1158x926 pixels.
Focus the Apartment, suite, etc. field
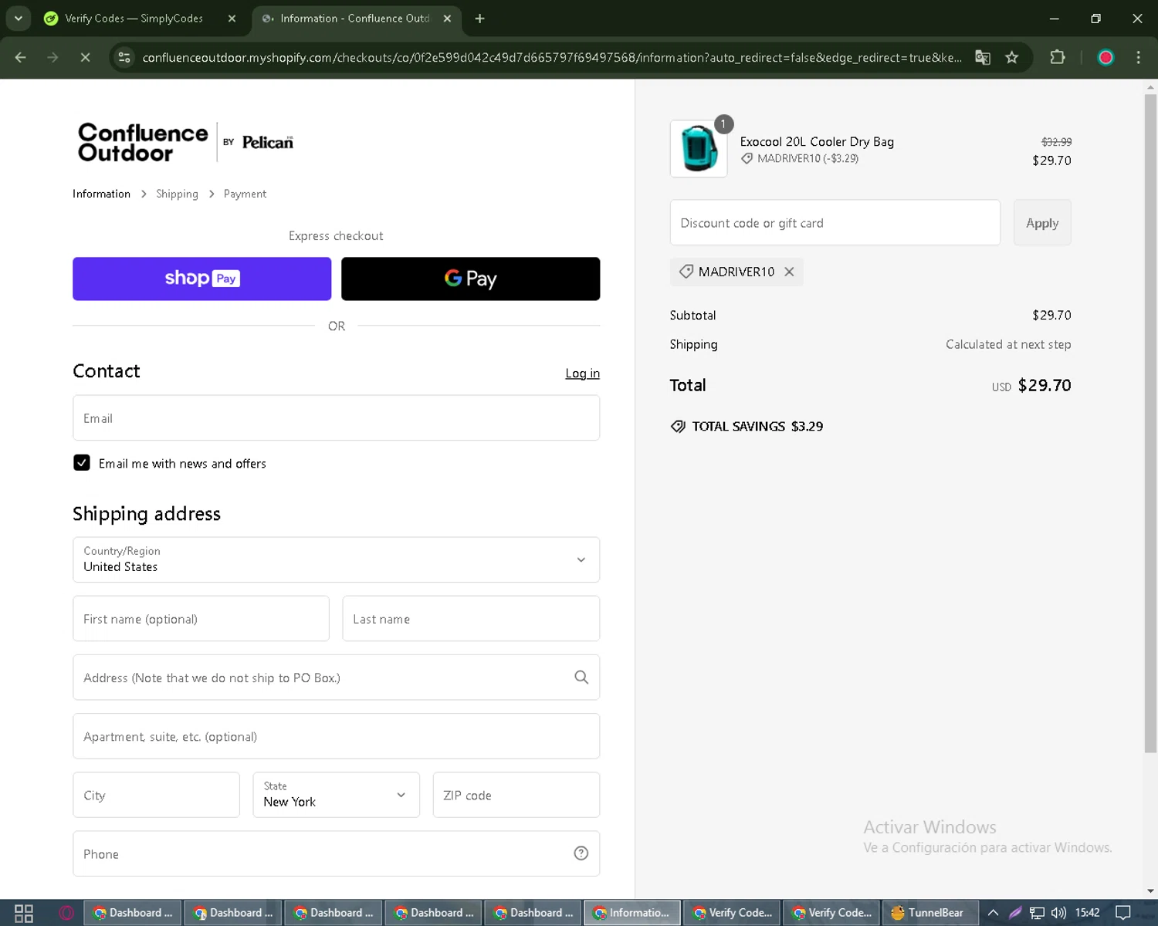(x=336, y=736)
